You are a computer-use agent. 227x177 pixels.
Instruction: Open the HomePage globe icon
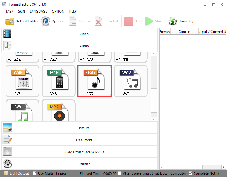[x=173, y=21]
